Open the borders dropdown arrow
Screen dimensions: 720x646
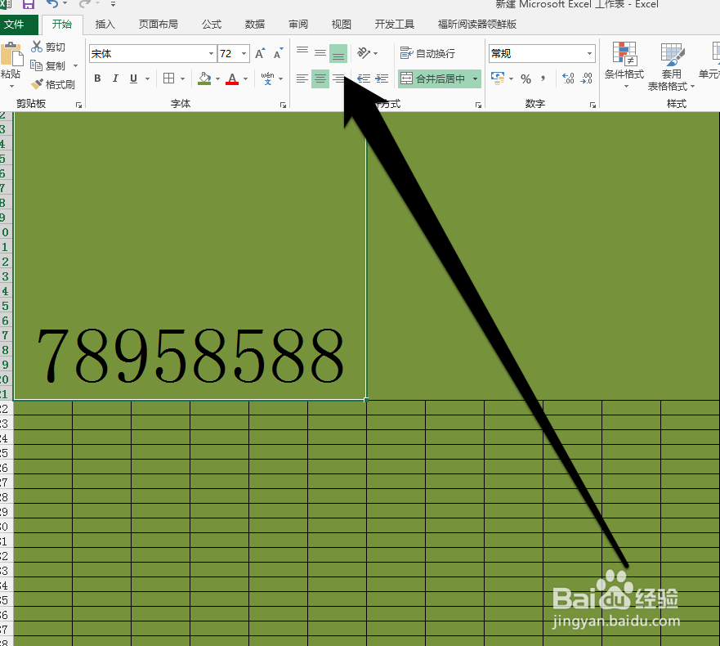click(x=182, y=79)
